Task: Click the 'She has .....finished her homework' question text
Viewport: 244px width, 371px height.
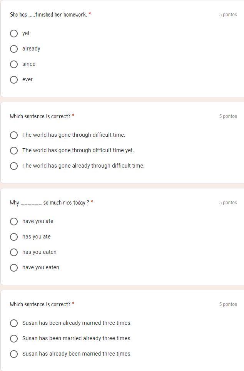Action: click(48, 15)
